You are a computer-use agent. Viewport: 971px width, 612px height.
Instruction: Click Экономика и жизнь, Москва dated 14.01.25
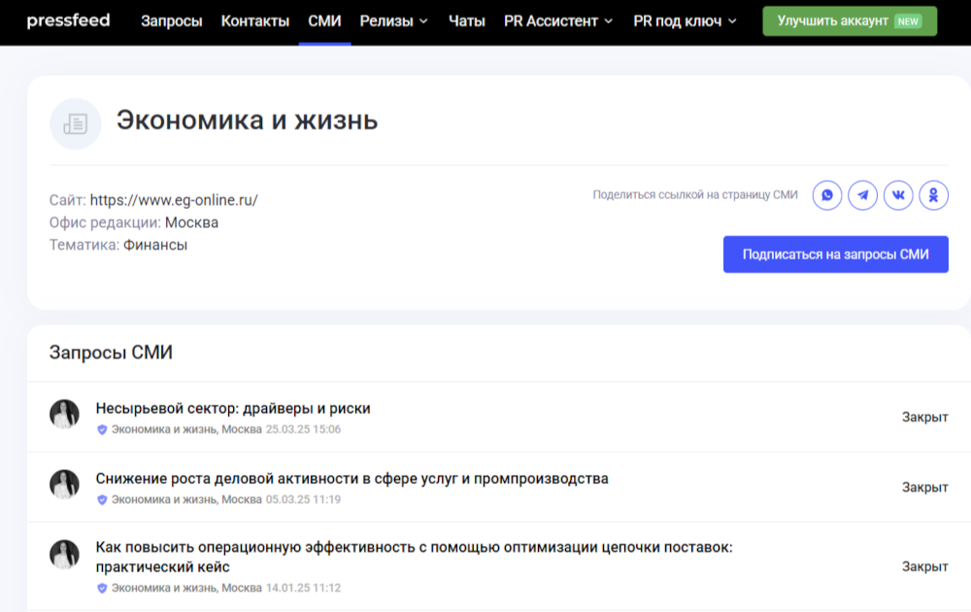click(x=186, y=588)
